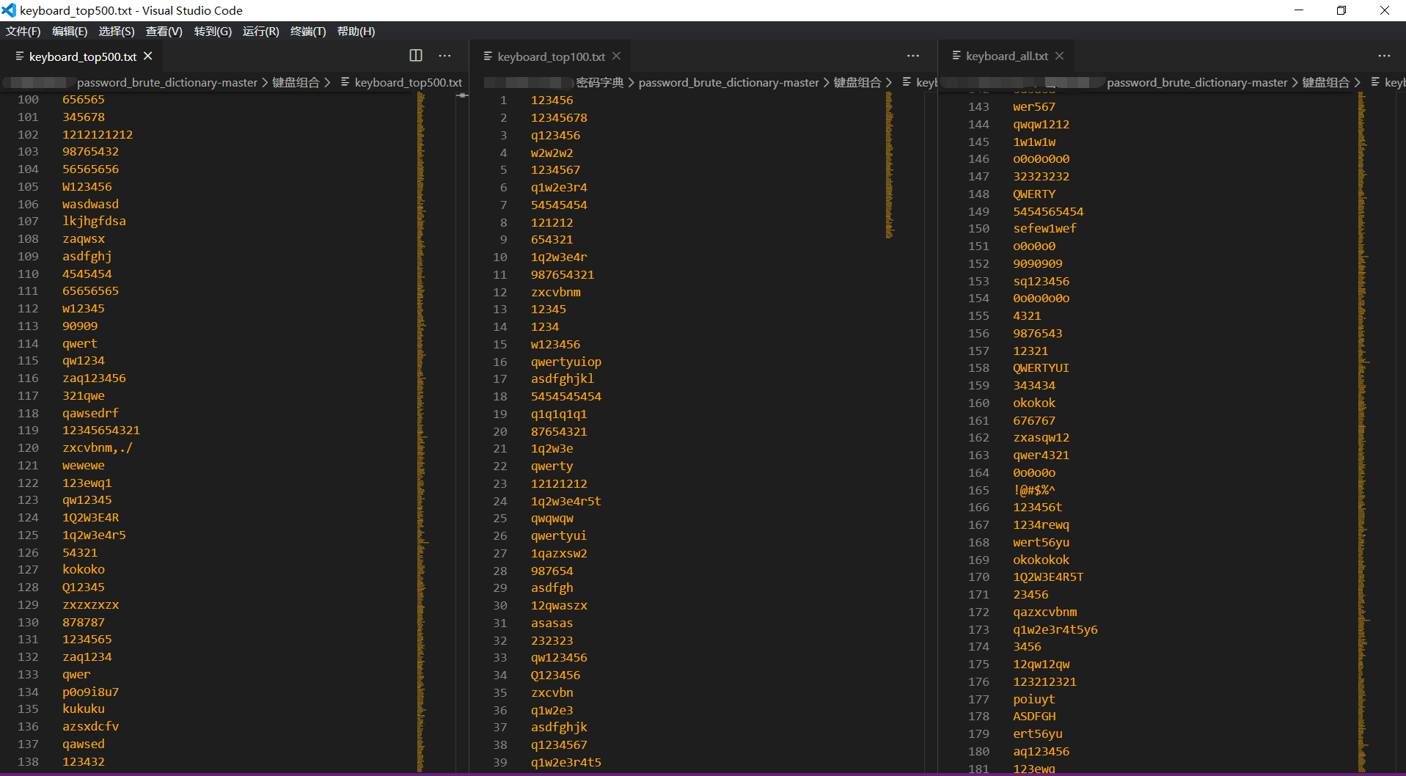Click 键盘组合 breadcrumb in right editor
This screenshot has width=1406, height=776.
[x=1326, y=83]
